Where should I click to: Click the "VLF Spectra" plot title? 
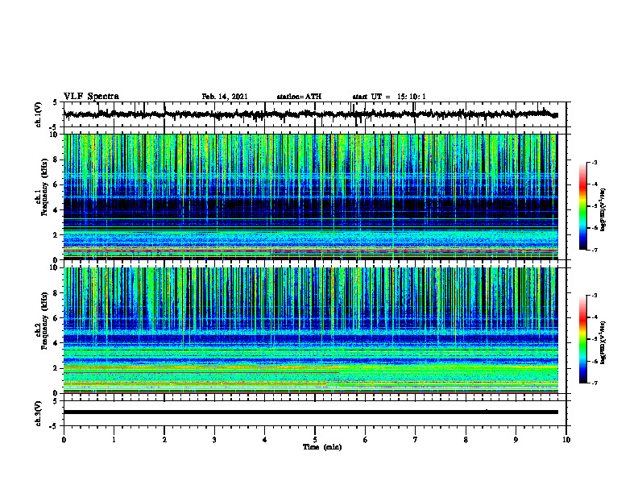tap(91, 97)
